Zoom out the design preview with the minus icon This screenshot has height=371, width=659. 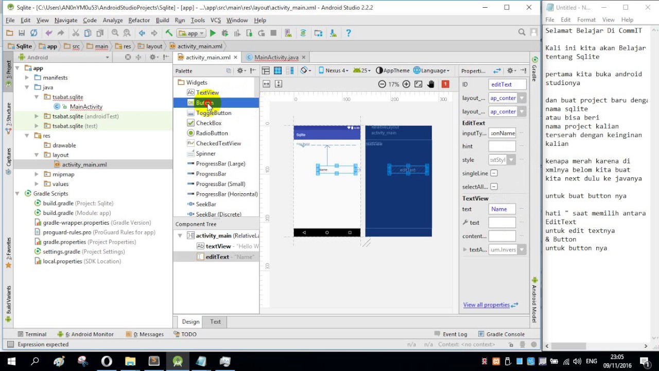tap(382, 84)
